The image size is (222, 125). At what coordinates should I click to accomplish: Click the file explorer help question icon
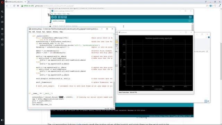pyautogui.click(x=209, y=37)
